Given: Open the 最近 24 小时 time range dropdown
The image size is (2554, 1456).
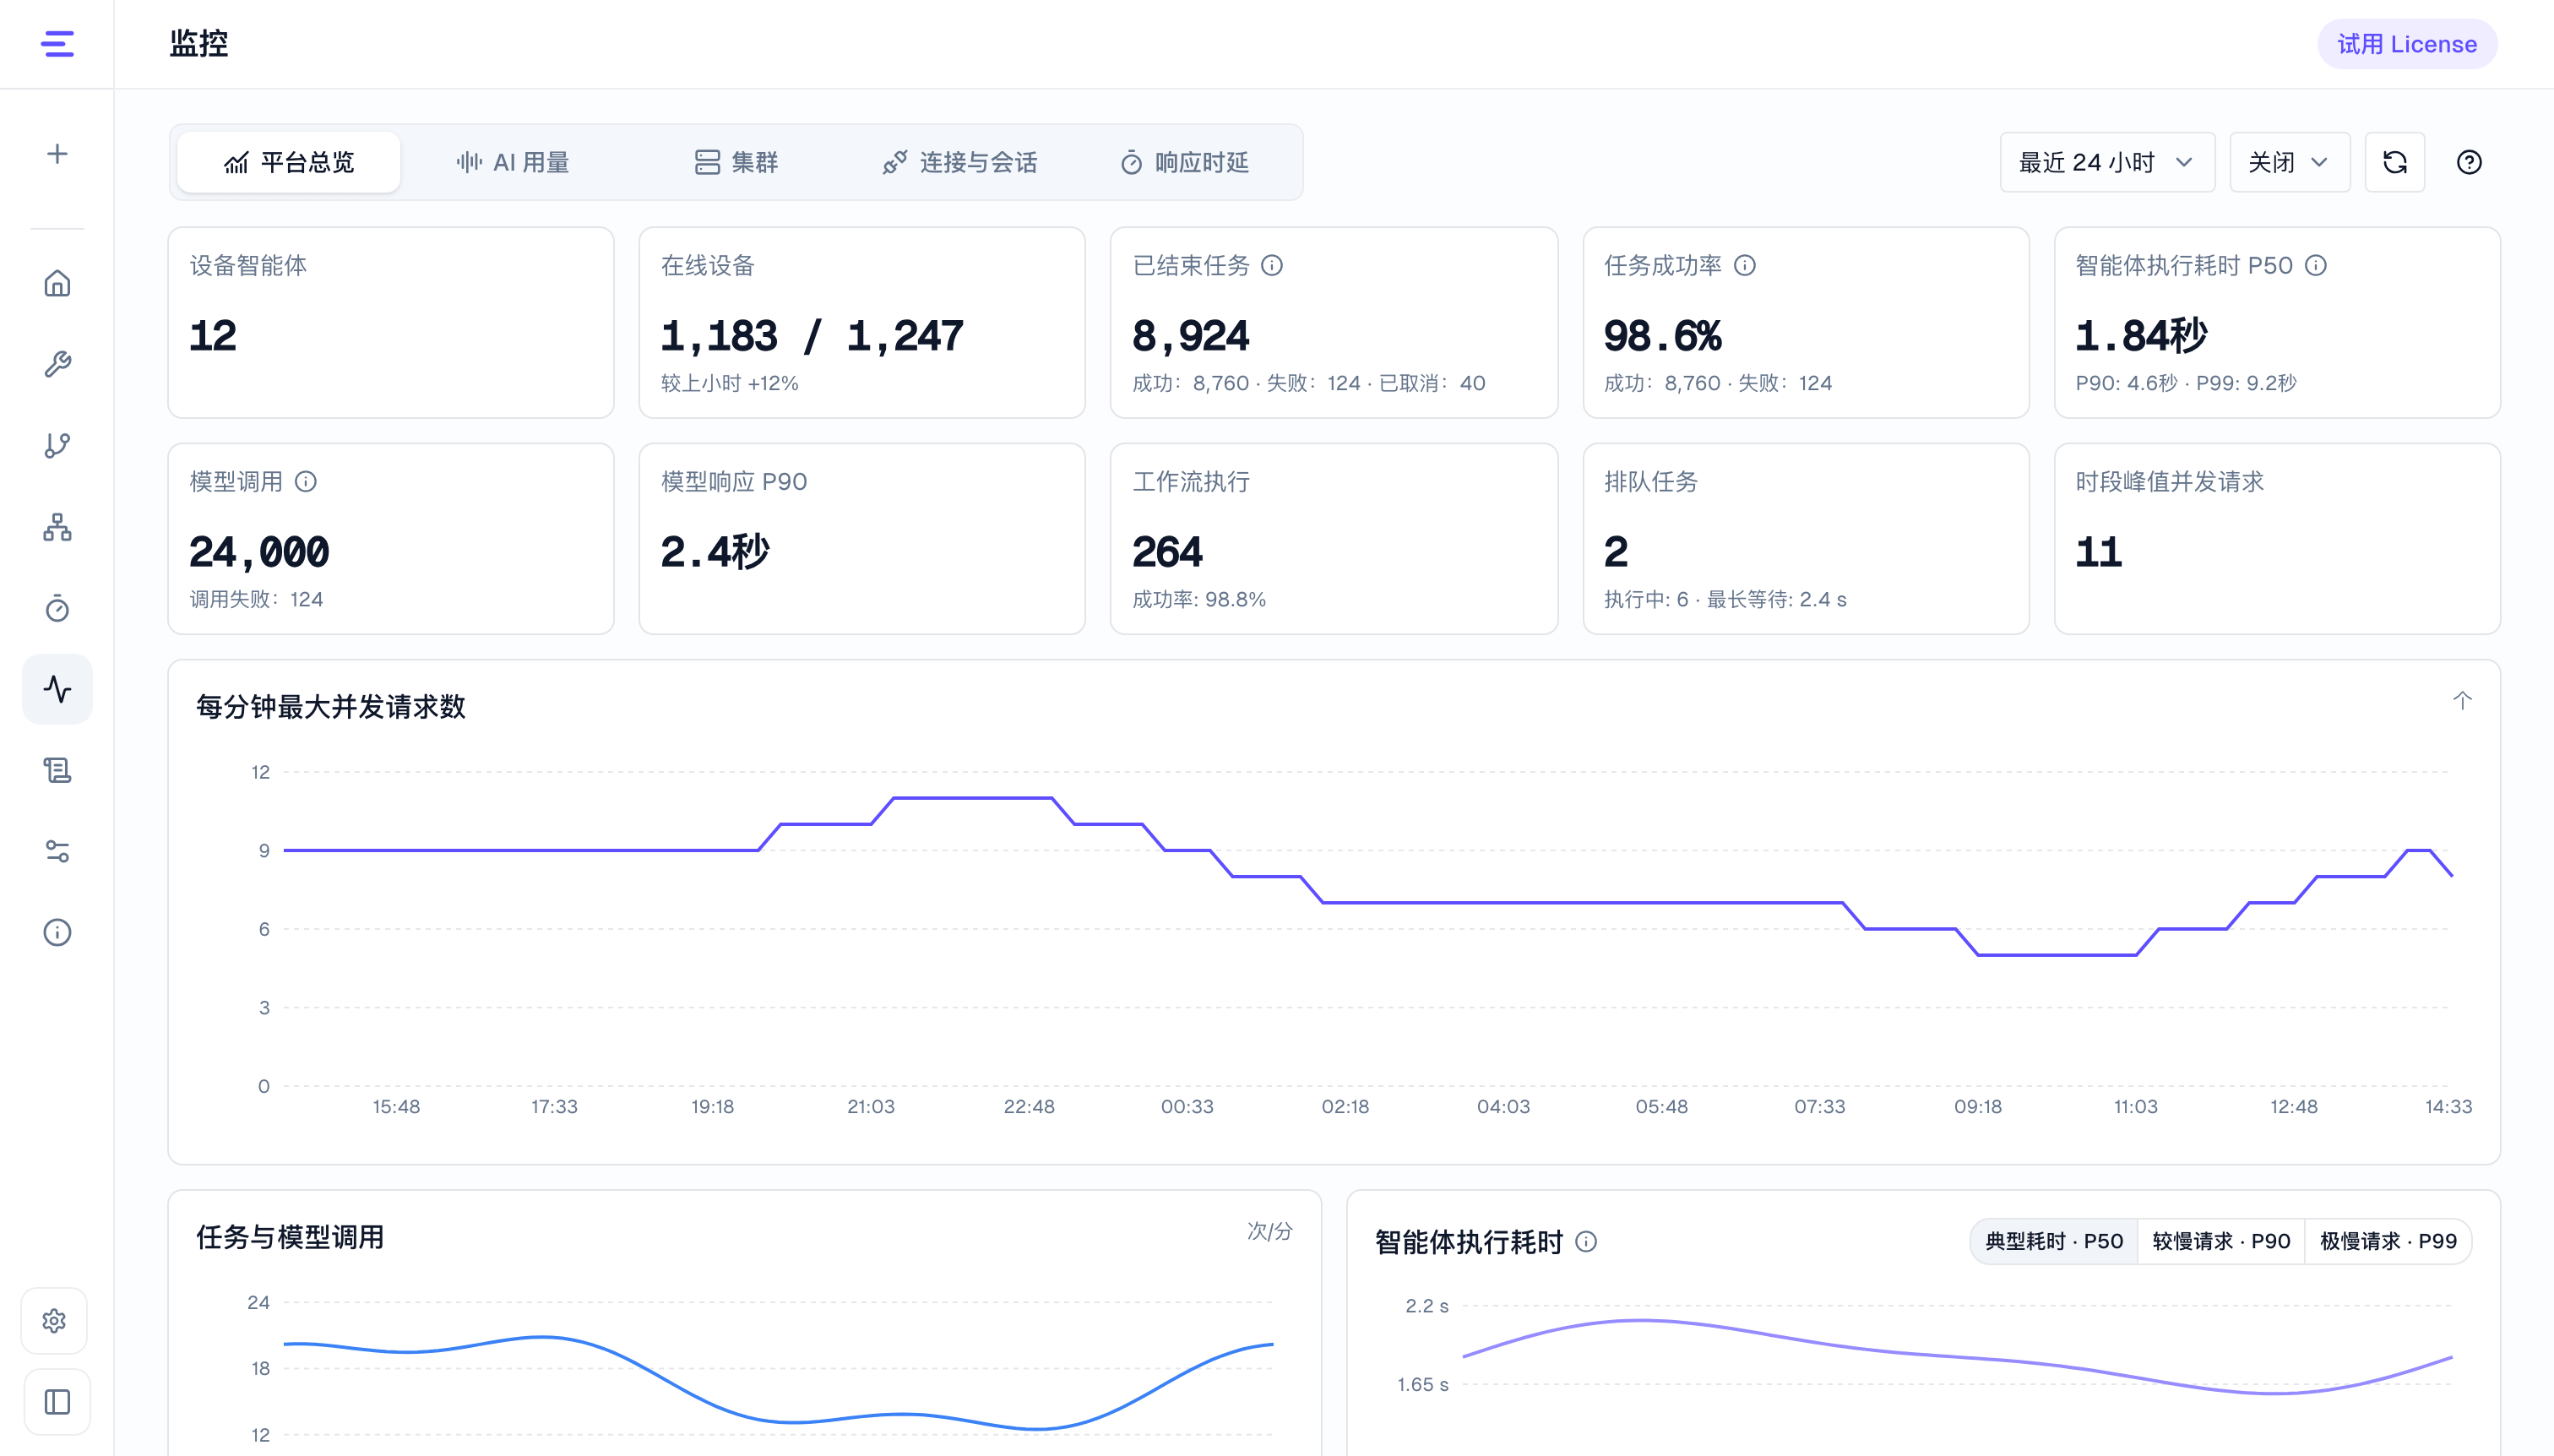Looking at the screenshot, I should 2107,162.
